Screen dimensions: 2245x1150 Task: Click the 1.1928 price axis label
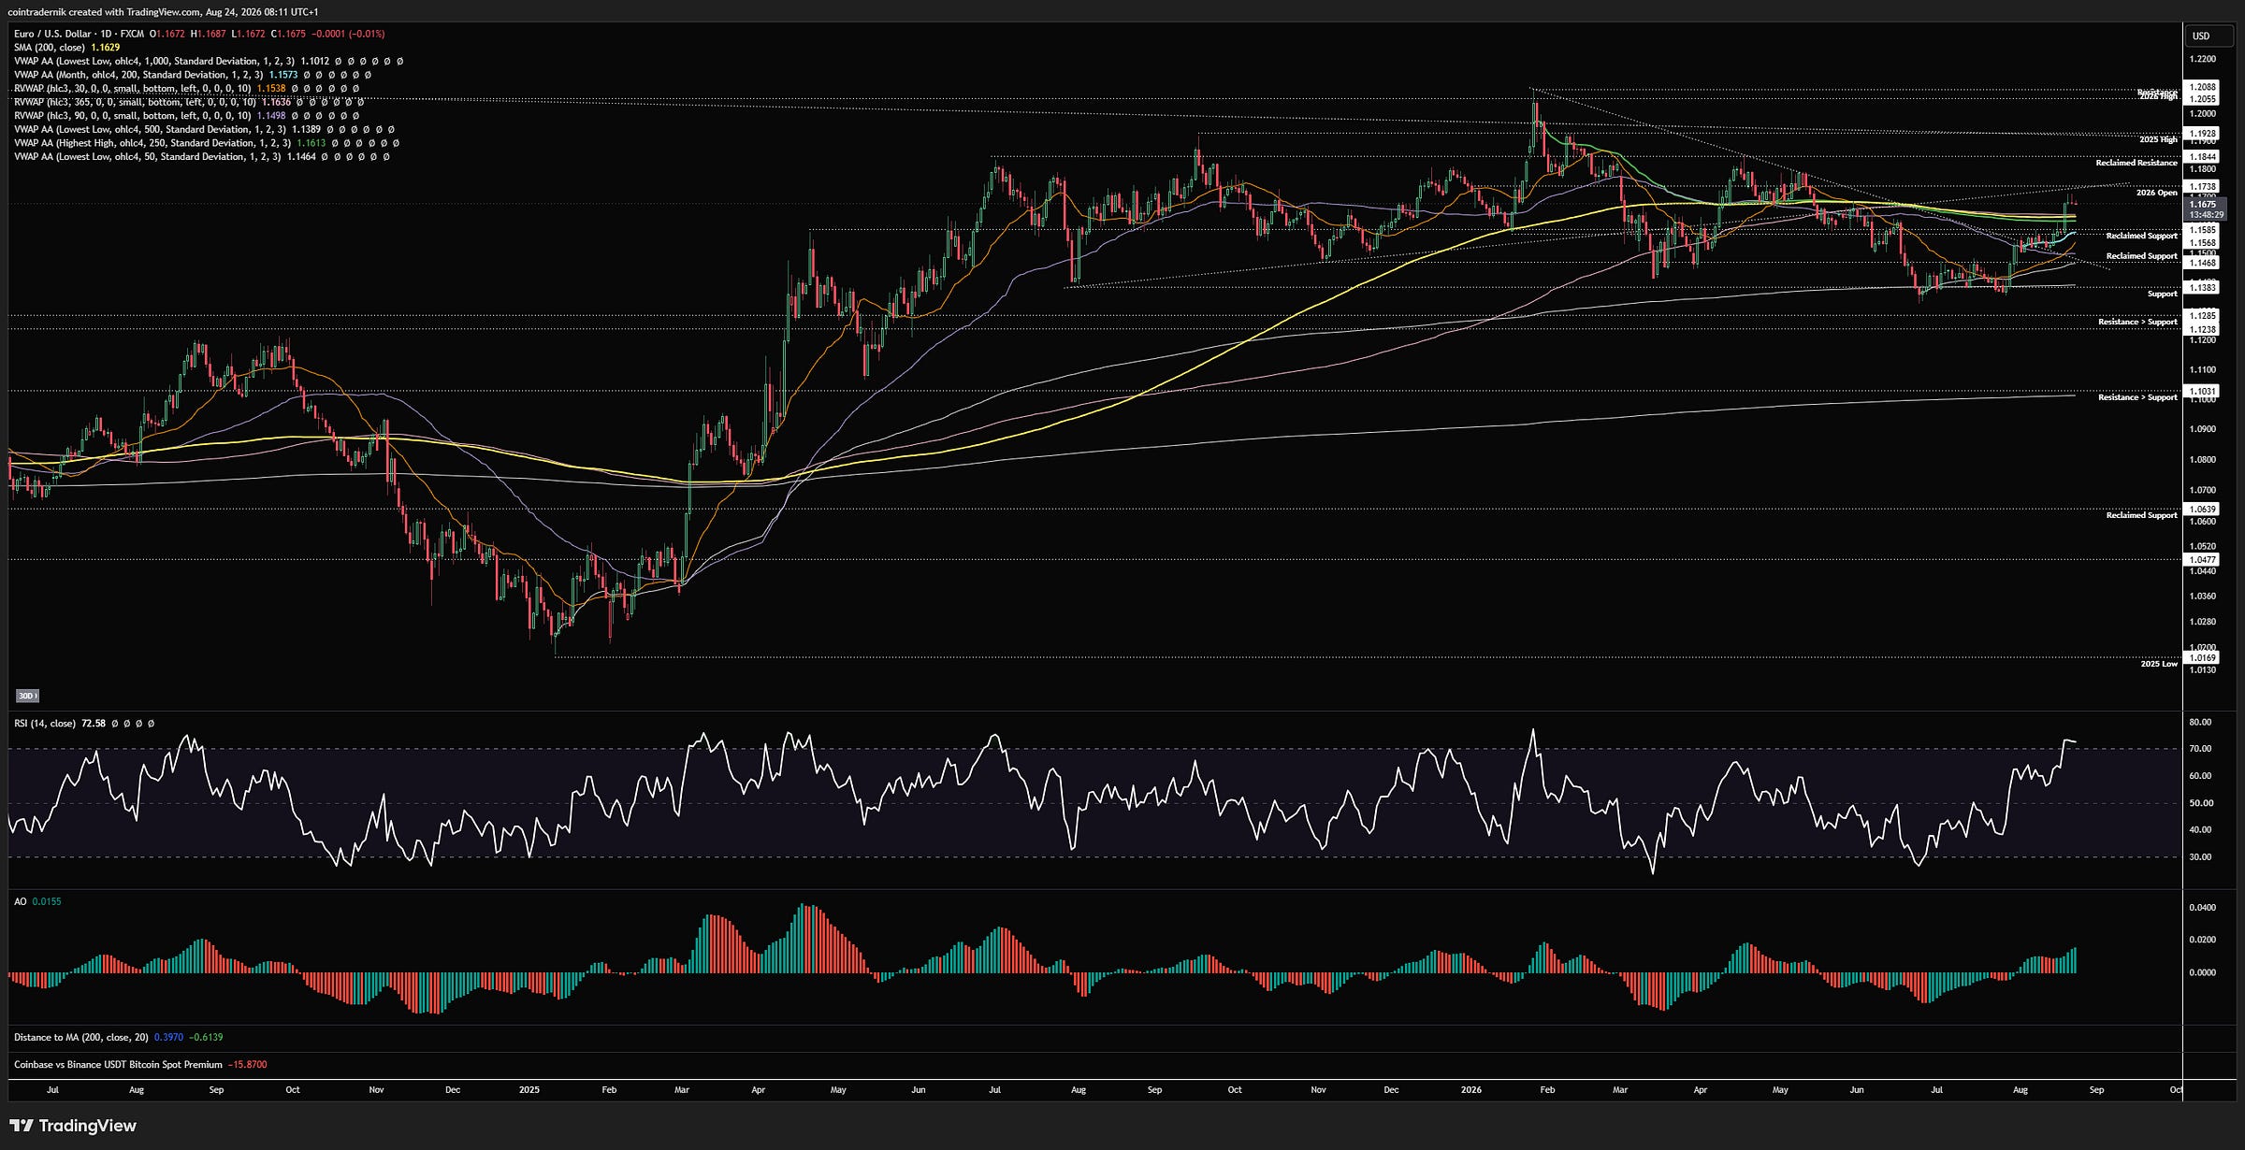(2201, 134)
